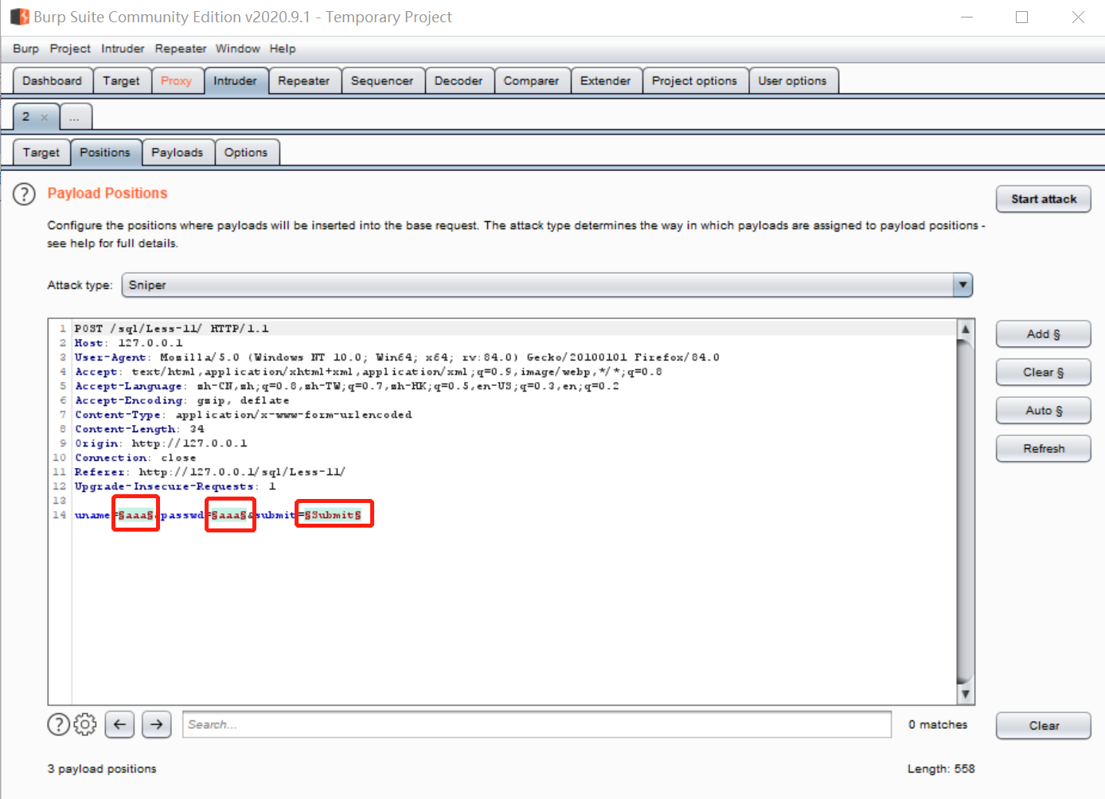Click the Upgrade-Insecure-Requests header line
The image size is (1105, 799).
(x=176, y=486)
